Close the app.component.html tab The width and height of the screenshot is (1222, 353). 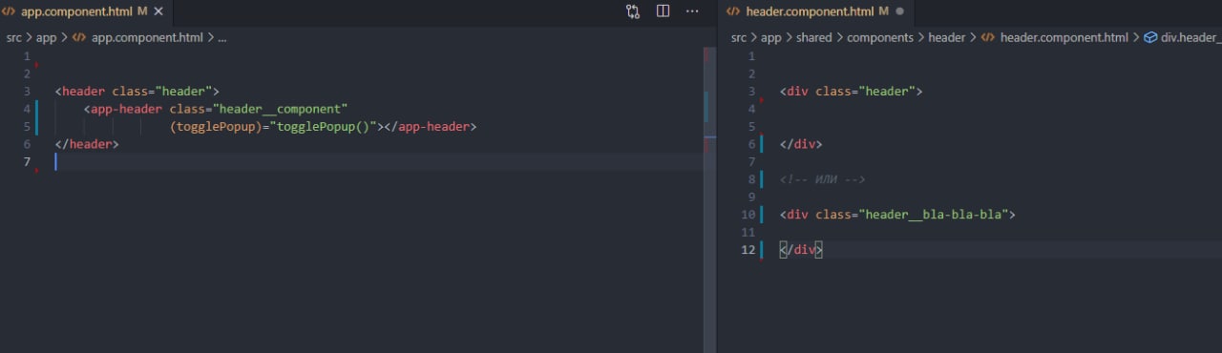pyautogui.click(x=158, y=11)
